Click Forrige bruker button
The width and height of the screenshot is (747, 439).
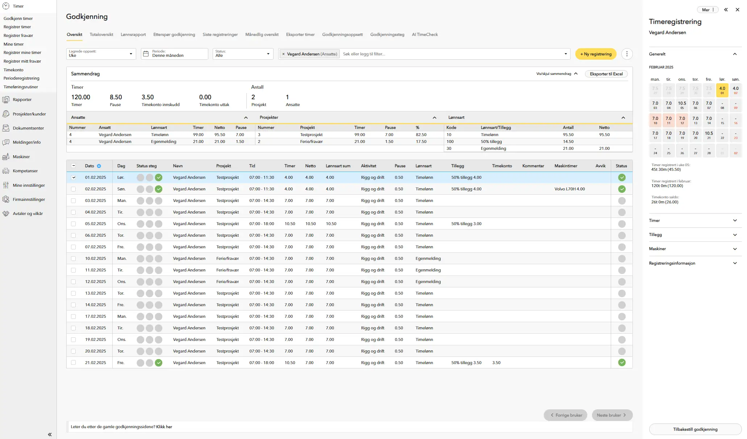click(x=566, y=415)
